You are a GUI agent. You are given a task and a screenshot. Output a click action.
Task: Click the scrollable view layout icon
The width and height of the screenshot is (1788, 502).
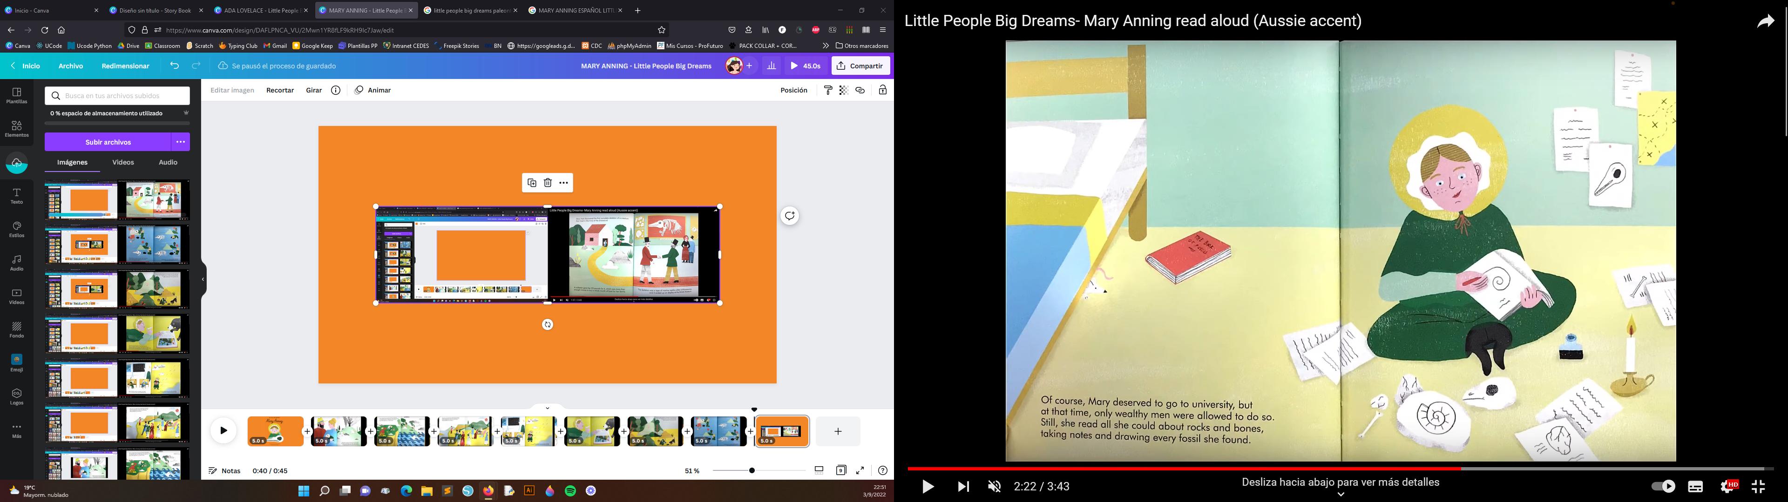point(819,470)
